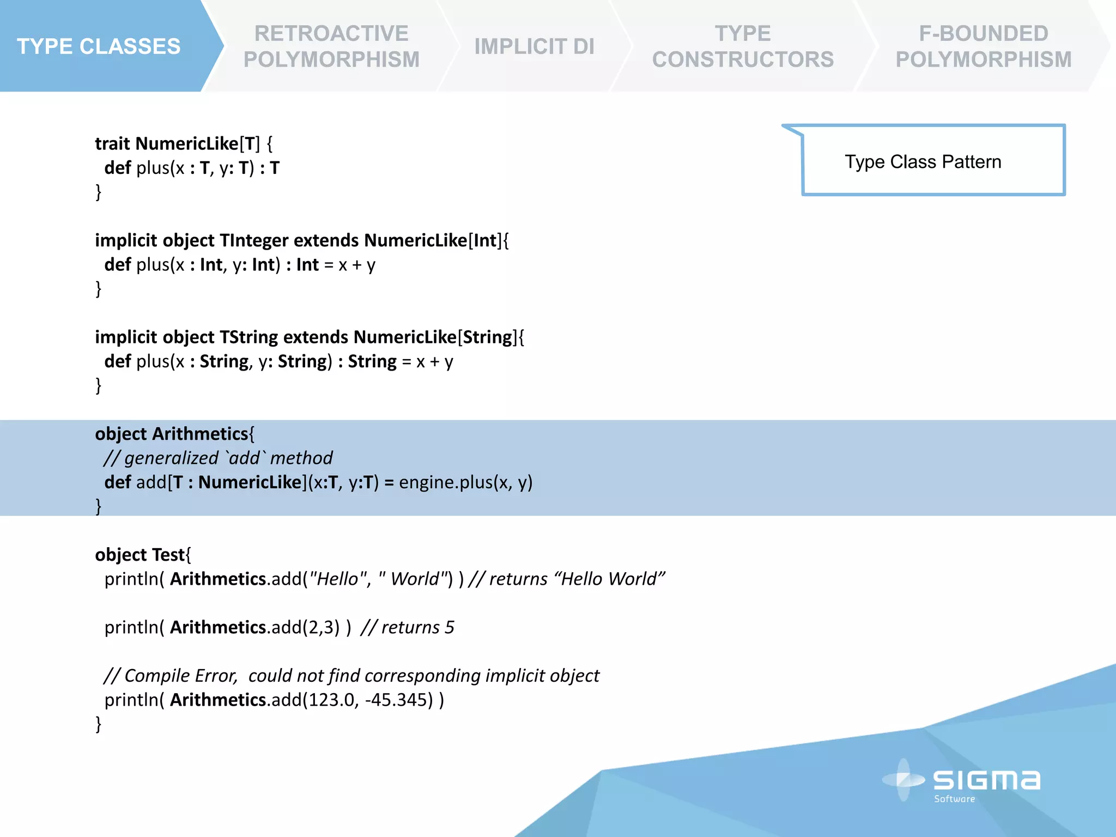Click the def add[T : NumericLike] line
This screenshot has height=837, width=1116.
318,482
